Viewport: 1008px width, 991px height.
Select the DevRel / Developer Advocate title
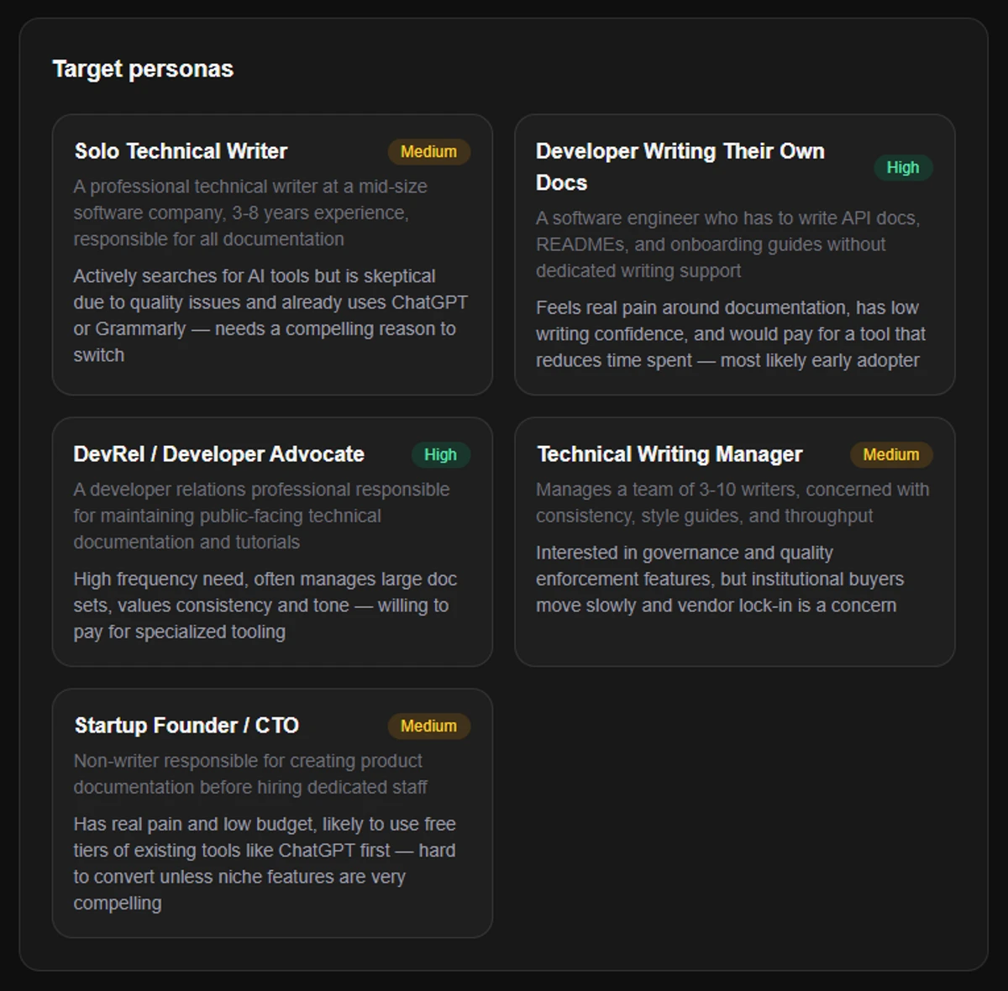[x=218, y=454]
